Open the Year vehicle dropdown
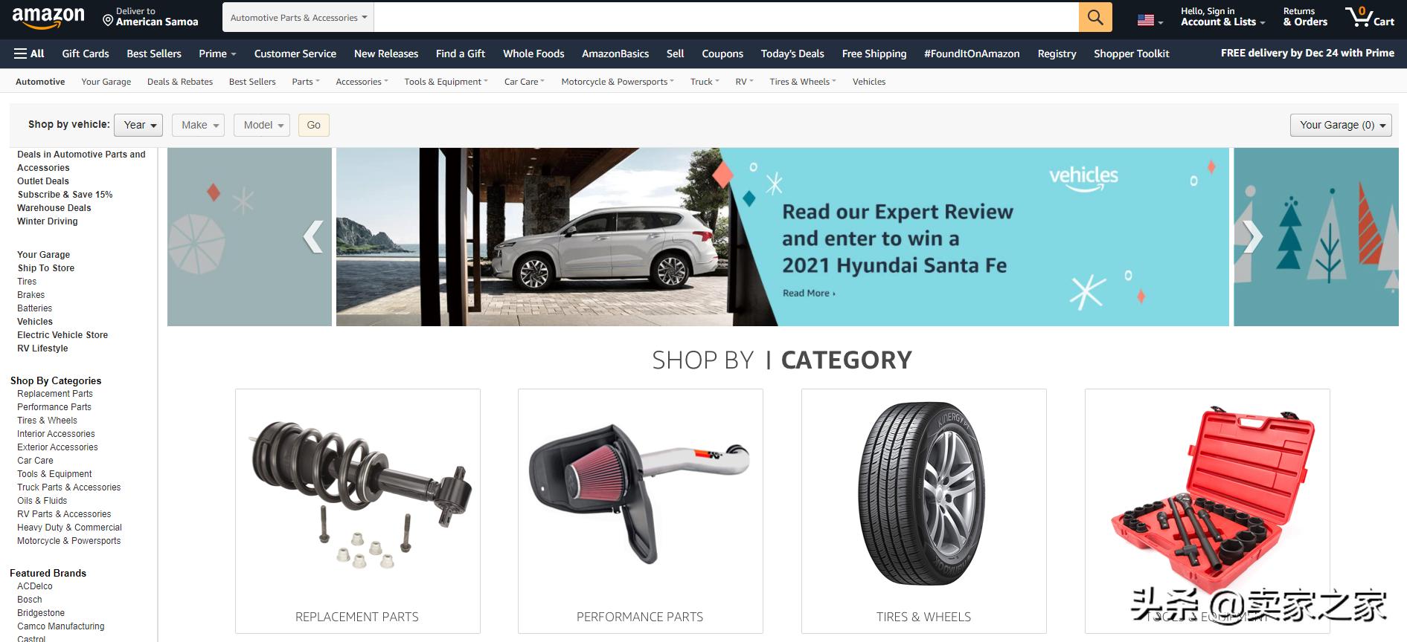 [x=138, y=125]
